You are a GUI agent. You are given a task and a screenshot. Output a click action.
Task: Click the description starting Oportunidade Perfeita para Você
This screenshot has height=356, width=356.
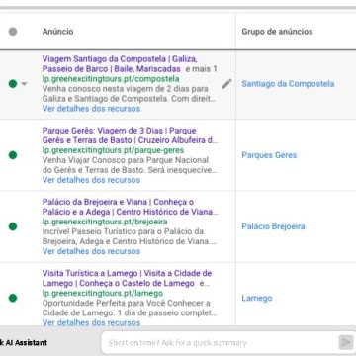point(130,308)
